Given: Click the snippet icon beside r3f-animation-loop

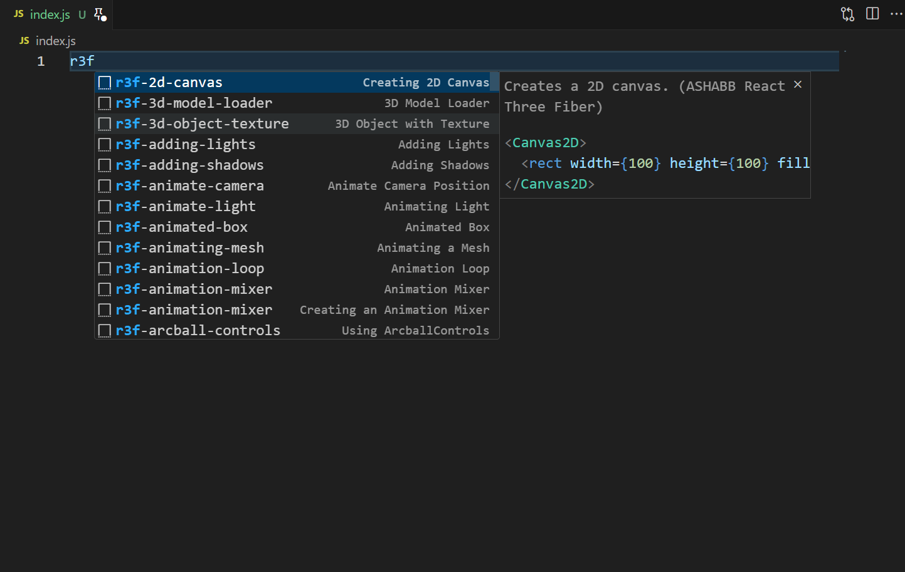Looking at the screenshot, I should pyautogui.click(x=105, y=269).
